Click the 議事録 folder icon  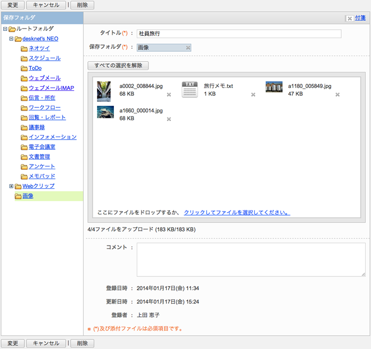point(24,127)
